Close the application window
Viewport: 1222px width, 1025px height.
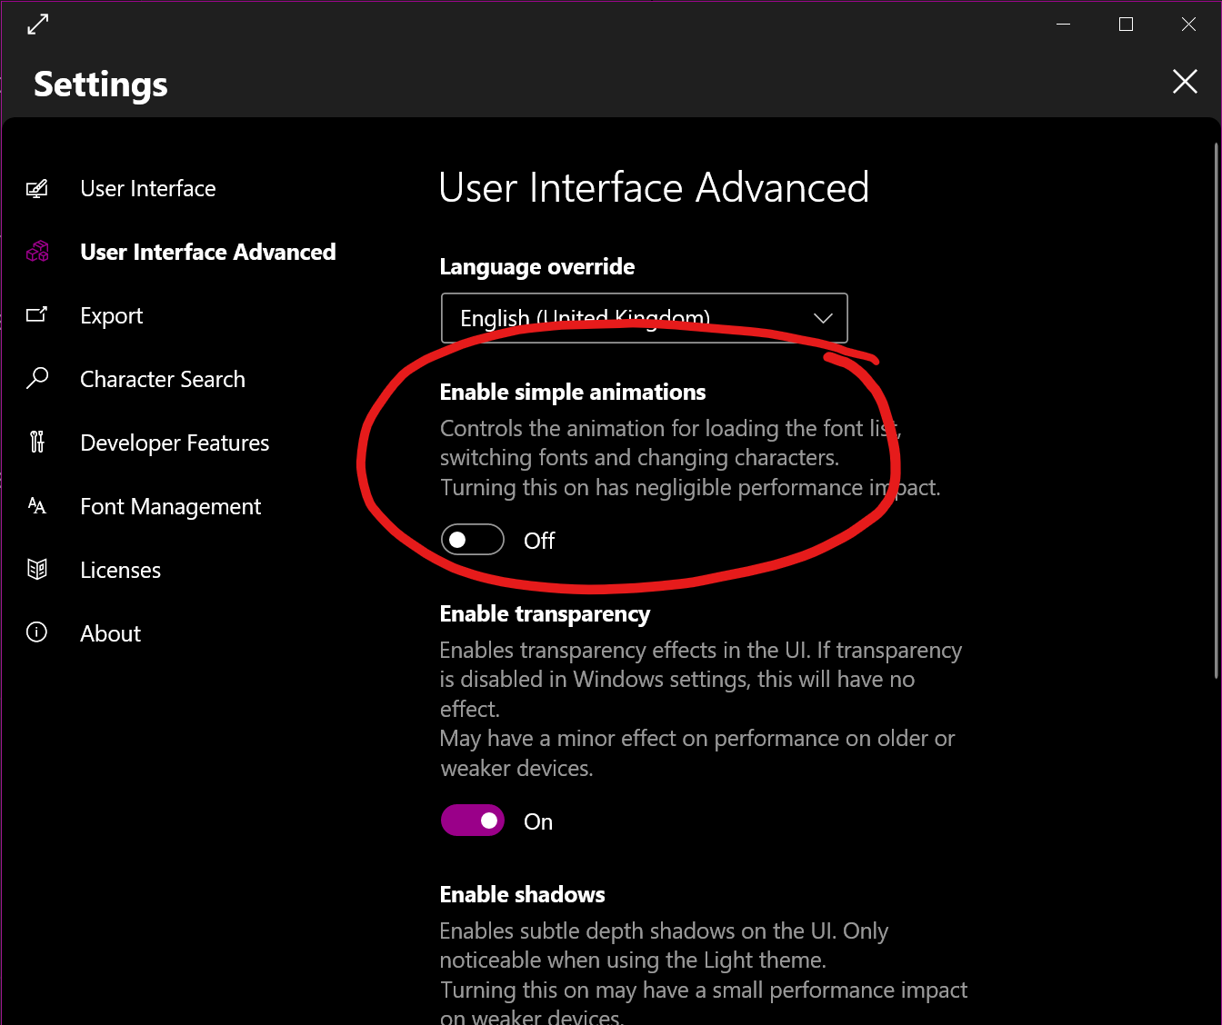coord(1188,25)
